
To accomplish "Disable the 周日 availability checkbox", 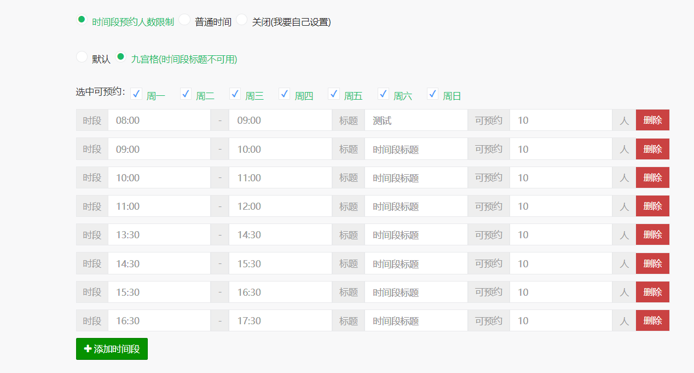I will coord(432,93).
